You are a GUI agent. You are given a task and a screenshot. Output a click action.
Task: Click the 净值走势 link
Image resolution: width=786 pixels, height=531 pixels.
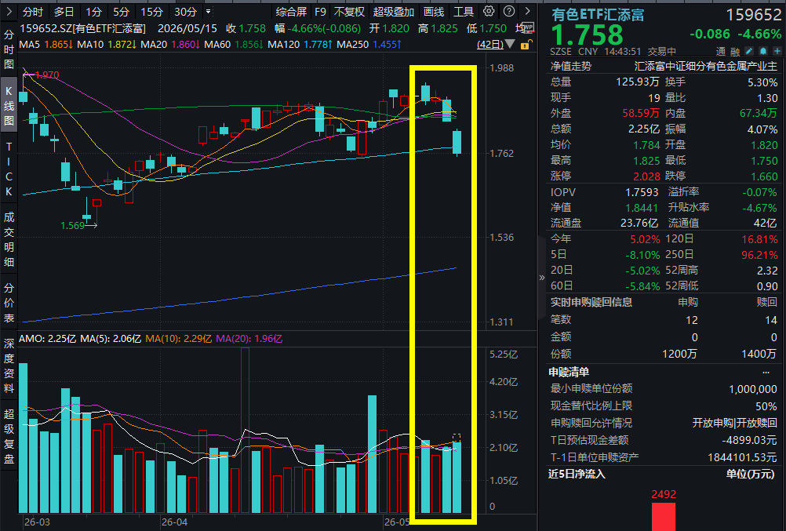(571, 66)
